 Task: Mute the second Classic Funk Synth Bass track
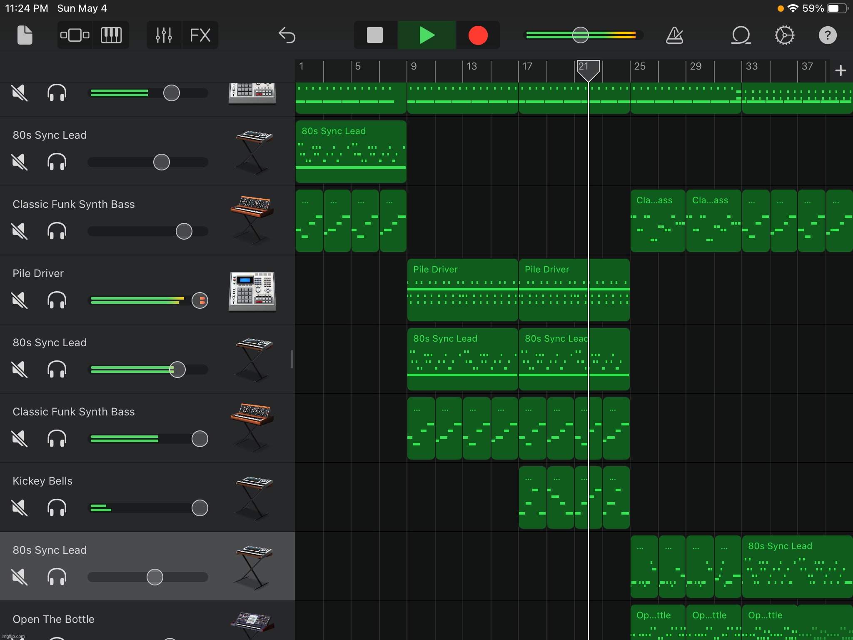(20, 438)
